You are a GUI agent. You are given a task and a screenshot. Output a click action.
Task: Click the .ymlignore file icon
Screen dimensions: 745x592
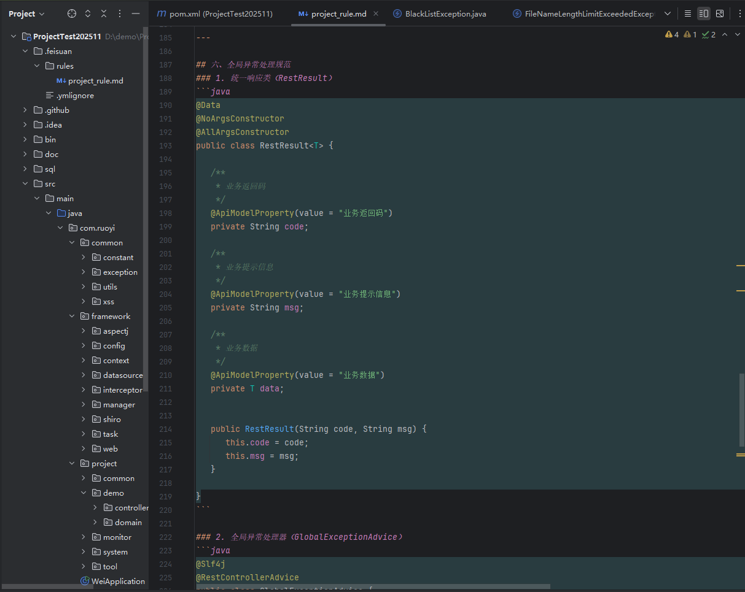point(50,95)
